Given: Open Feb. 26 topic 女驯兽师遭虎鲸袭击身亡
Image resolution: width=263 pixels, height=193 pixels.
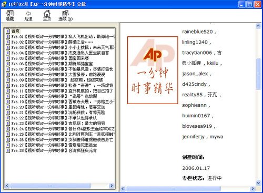Looking at the screenshot, I should [x=62, y=140].
